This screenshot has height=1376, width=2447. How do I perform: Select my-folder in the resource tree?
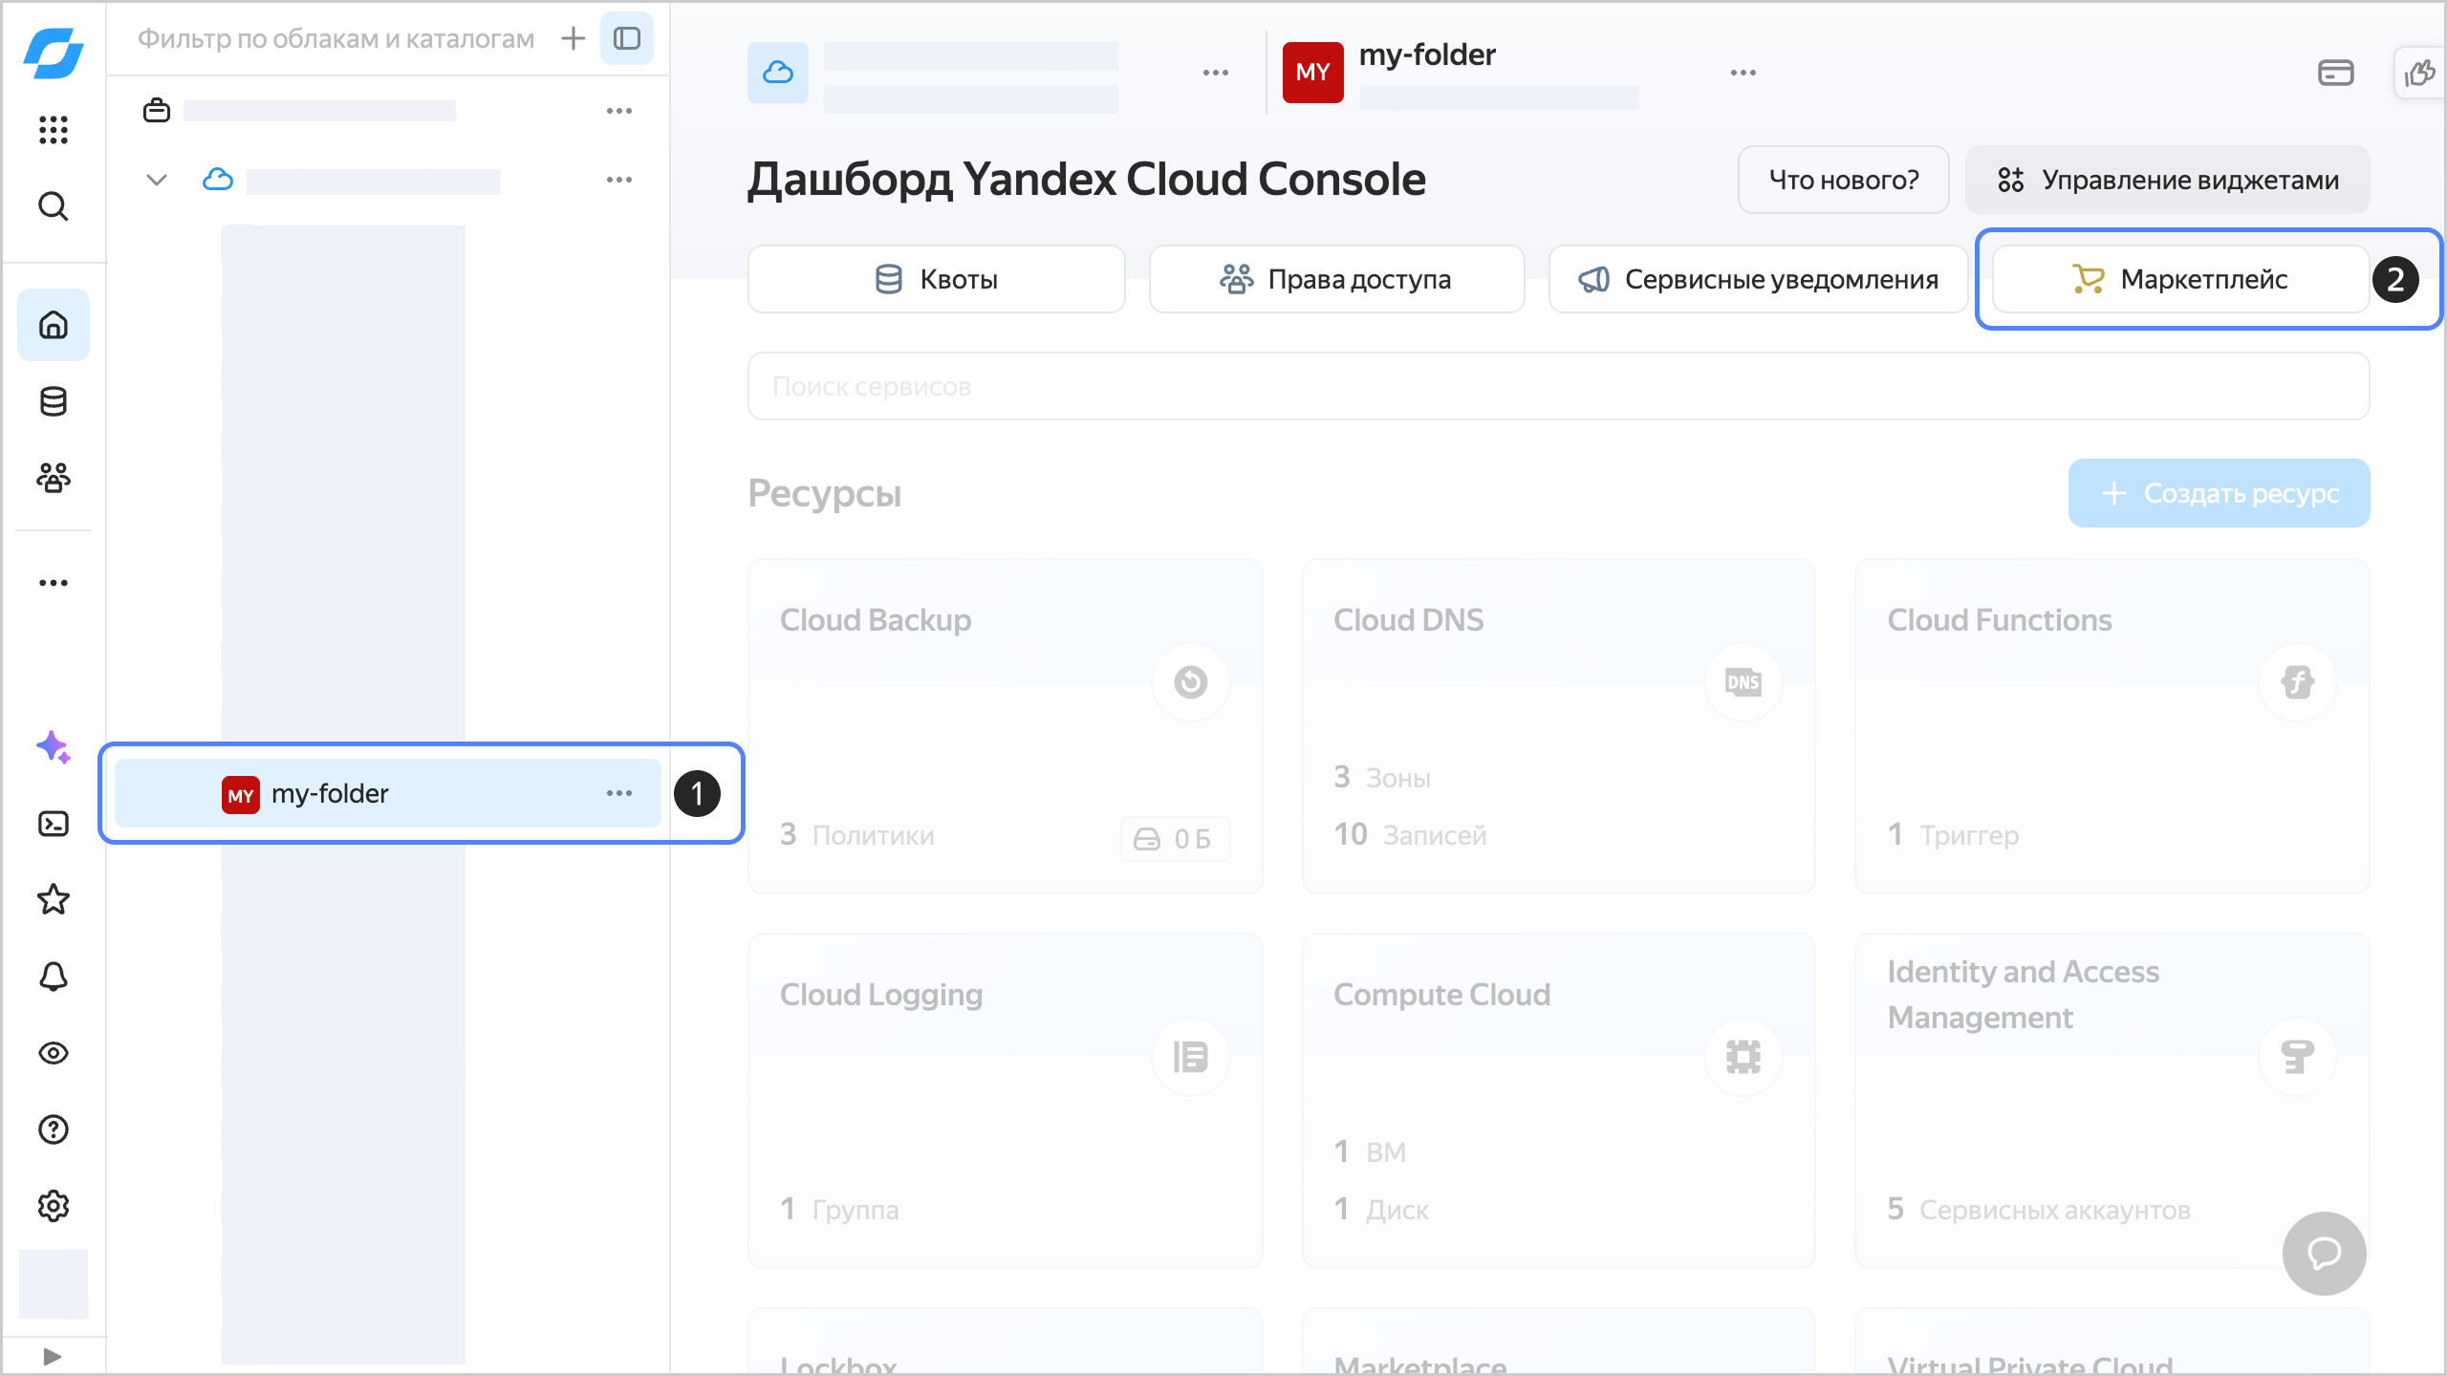click(x=388, y=793)
